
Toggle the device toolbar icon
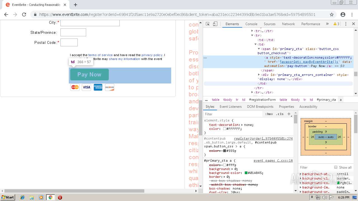click(x=215, y=24)
